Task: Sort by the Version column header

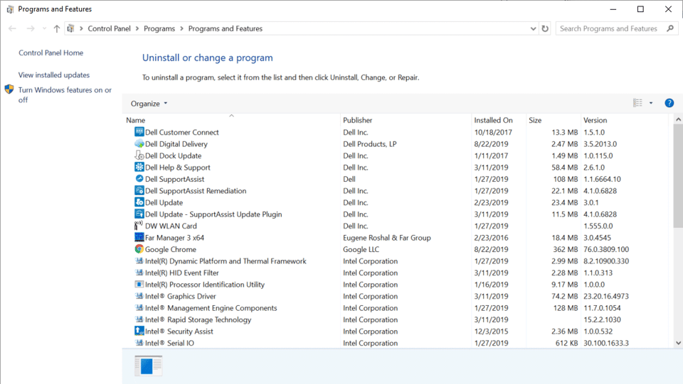Action: tap(625, 120)
